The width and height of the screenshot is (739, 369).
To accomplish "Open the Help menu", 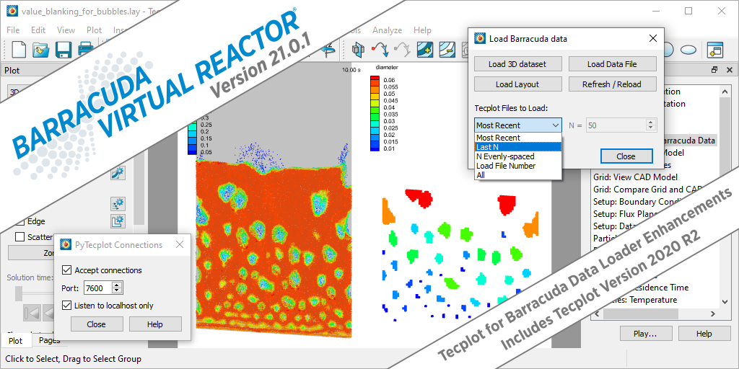I will 422,30.
